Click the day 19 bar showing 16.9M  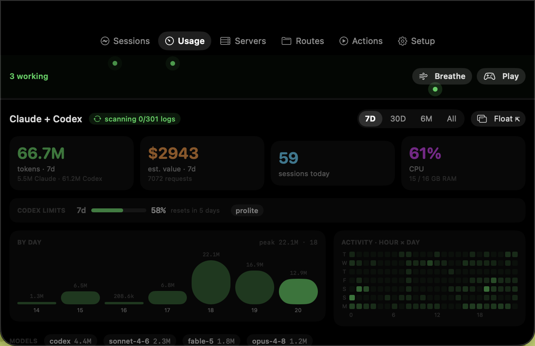(255, 287)
